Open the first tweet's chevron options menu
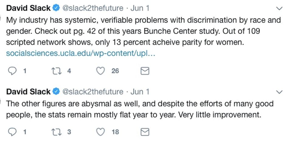Screen dimensions: 298x143 [x=279, y=9]
